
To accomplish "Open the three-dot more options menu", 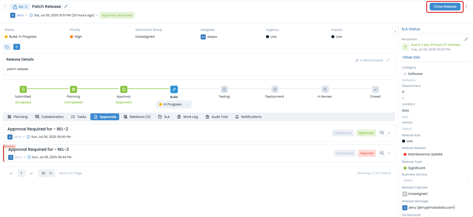I will (x=466, y=7).
